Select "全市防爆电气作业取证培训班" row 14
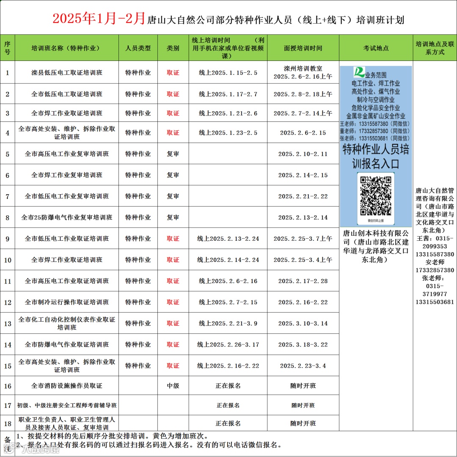The image size is (457, 457). [x=67, y=344]
